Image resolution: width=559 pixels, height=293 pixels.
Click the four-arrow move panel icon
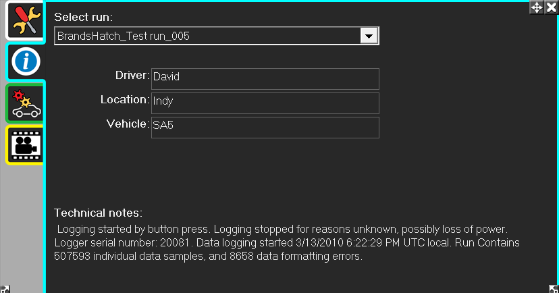coord(537,7)
